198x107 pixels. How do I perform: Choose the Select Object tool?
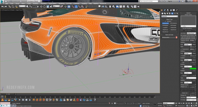click(x=27, y=7)
